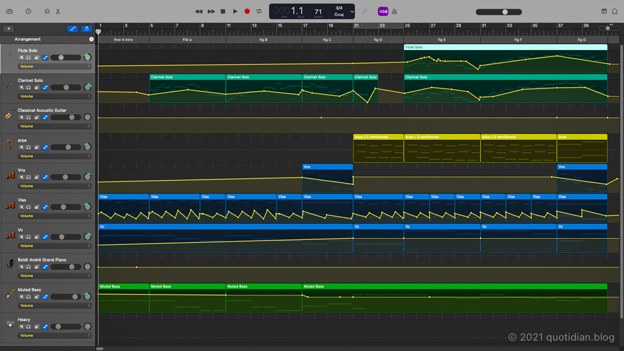Adjust the horizontal zoom slider
Image resolution: width=624 pixels, height=351 pixels.
click(x=608, y=28)
